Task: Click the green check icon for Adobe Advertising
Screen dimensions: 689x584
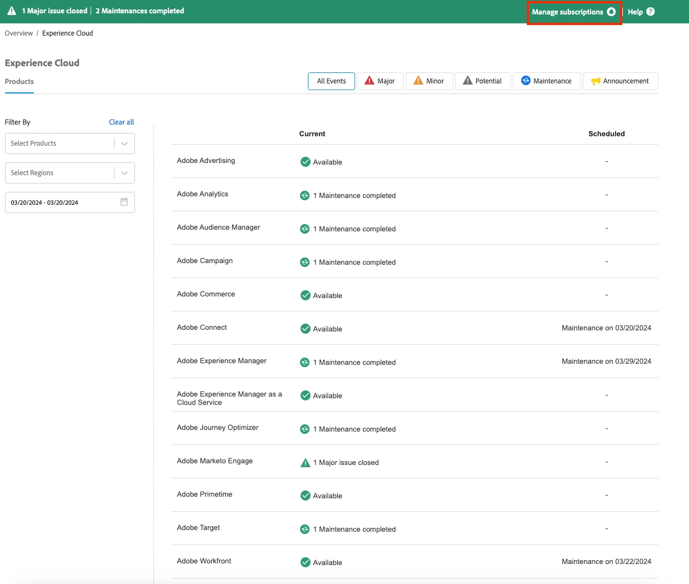Action: 305,162
